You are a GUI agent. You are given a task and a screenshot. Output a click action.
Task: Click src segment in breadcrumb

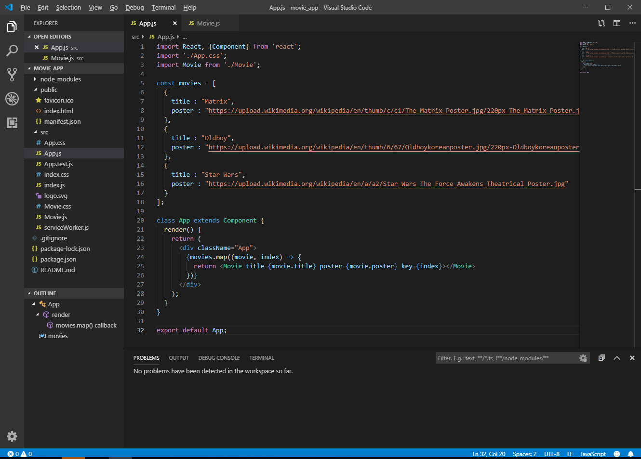(x=135, y=37)
